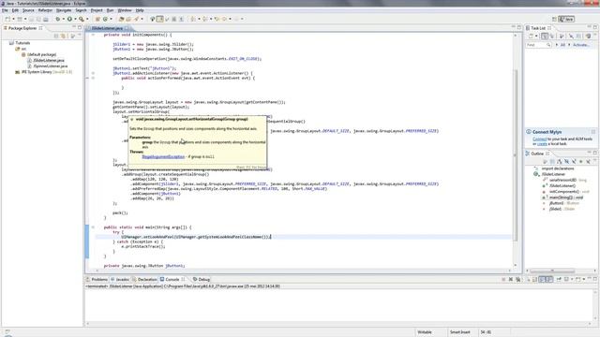Image resolution: width=600 pixels, height=337 pixels.
Task: Select the JSliderListener.java editor tab
Action: [107, 28]
